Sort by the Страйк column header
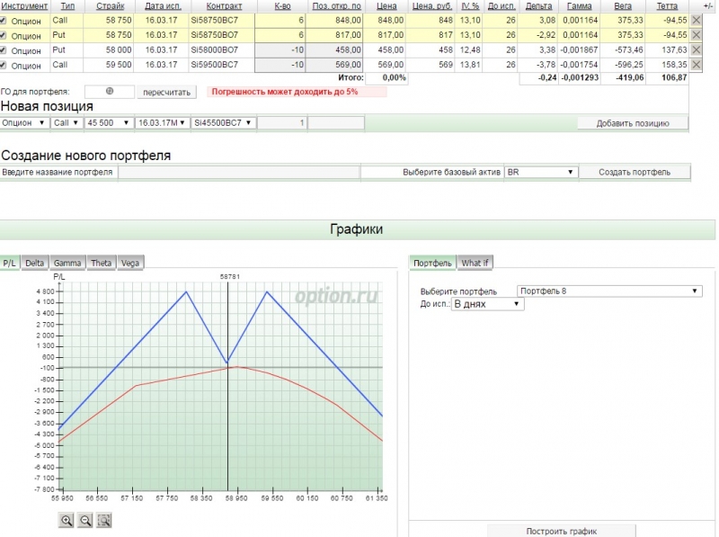The height and width of the screenshot is (537, 719). point(110,5)
